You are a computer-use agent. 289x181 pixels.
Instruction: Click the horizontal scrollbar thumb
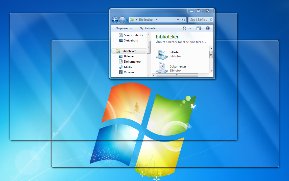[177, 75]
